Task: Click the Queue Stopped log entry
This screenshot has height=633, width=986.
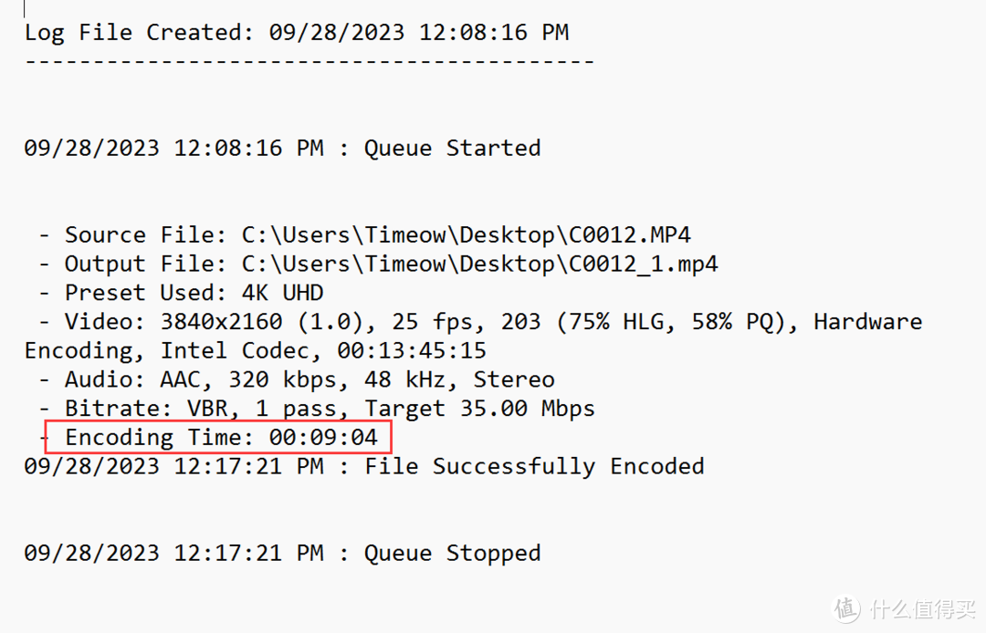Action: coord(282,554)
